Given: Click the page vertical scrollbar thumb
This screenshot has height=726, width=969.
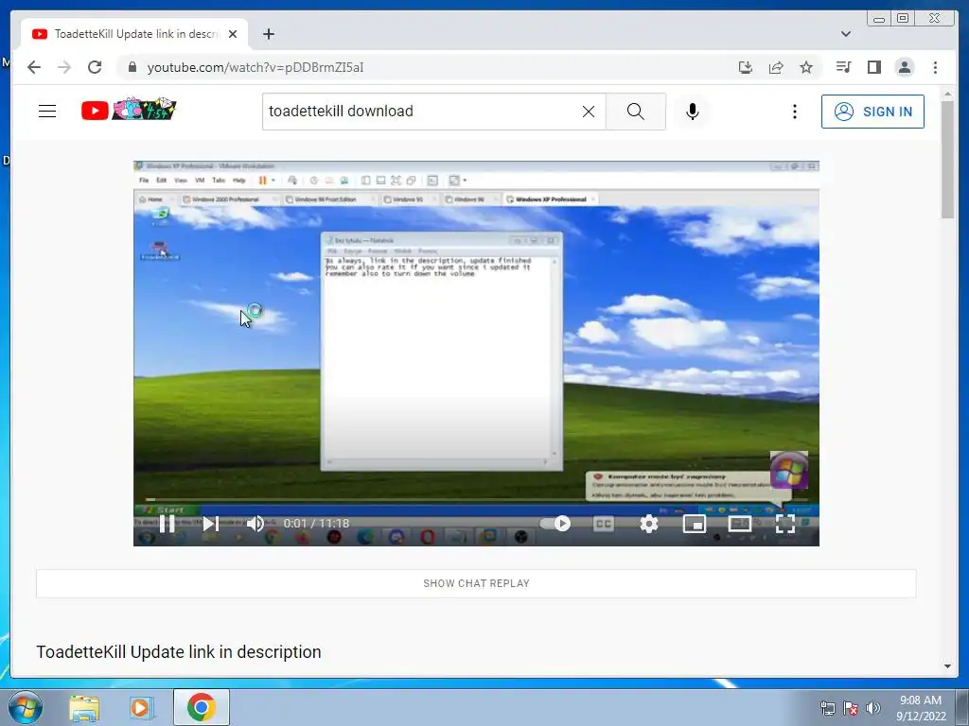Looking at the screenshot, I should pyautogui.click(x=947, y=159).
